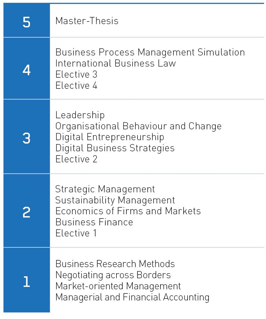The image size is (266, 319).
Task: Click Negotiating across Borders
Action: tap(113, 275)
